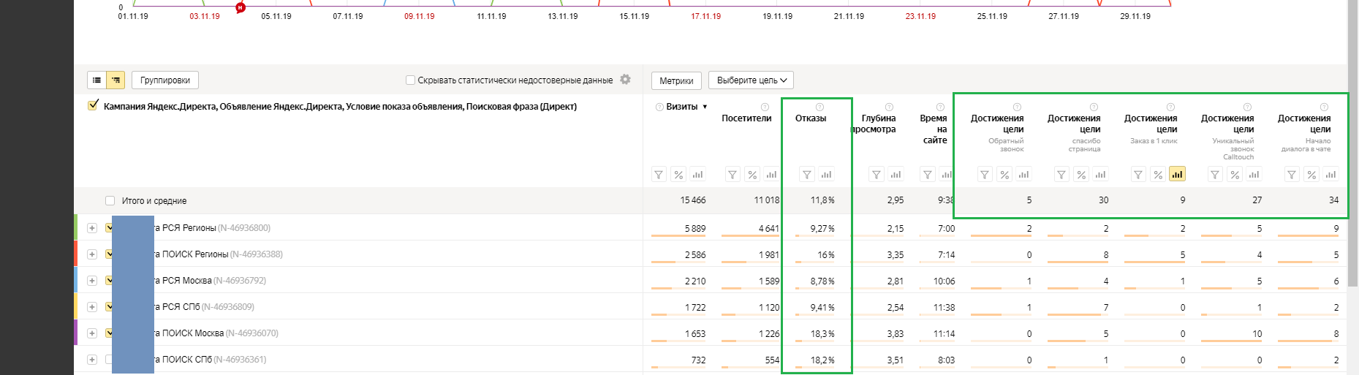The image size is (1359, 375).
Task: Expand the РСЯ Москва campaign row
Action: pyautogui.click(x=92, y=280)
